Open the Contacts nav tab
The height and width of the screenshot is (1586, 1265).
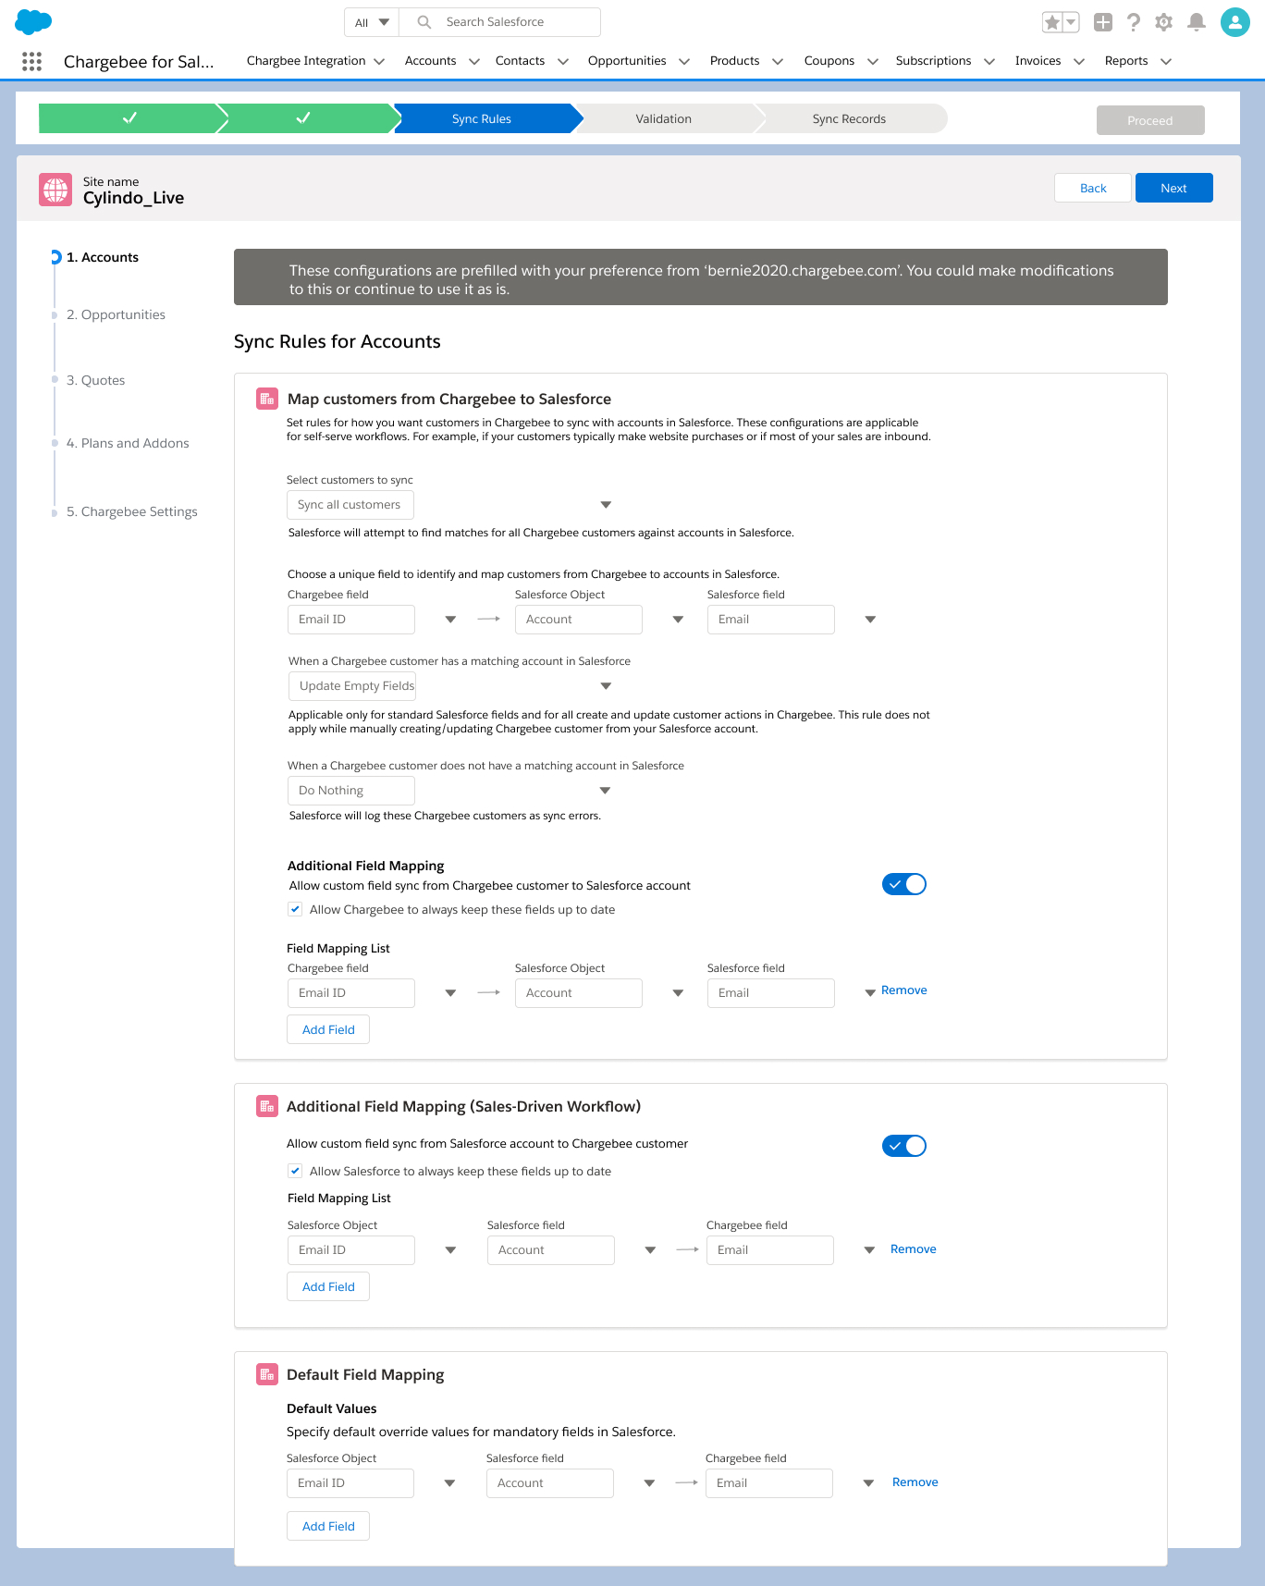(x=520, y=61)
